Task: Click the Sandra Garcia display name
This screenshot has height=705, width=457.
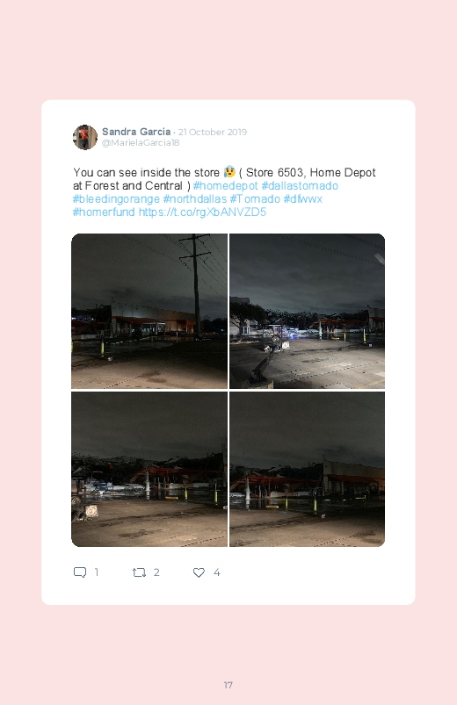Action: tap(136, 132)
